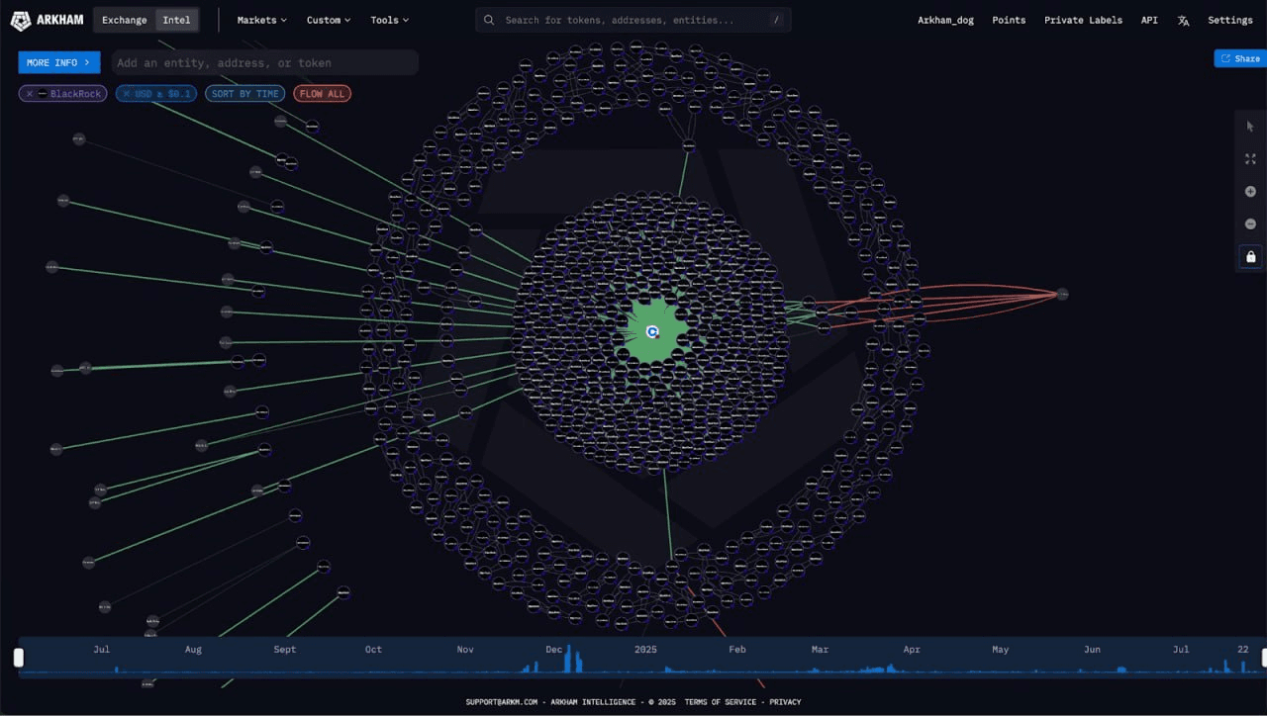Focus the search for tokens, addresses, entities field
Image resolution: width=1267 pixels, height=716 pixels.
point(633,20)
